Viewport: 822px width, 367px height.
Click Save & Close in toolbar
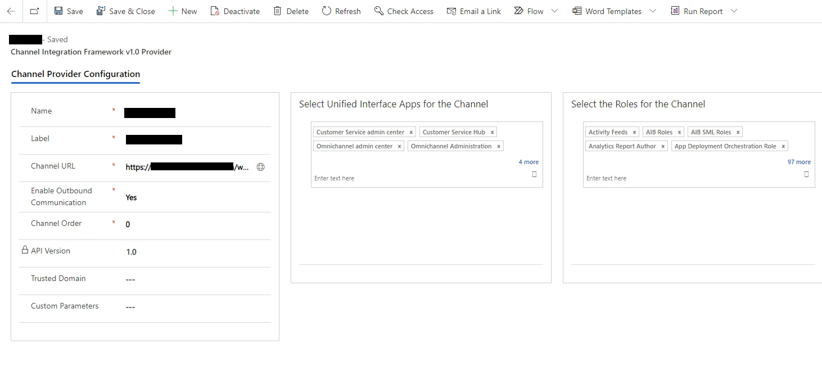125,11
